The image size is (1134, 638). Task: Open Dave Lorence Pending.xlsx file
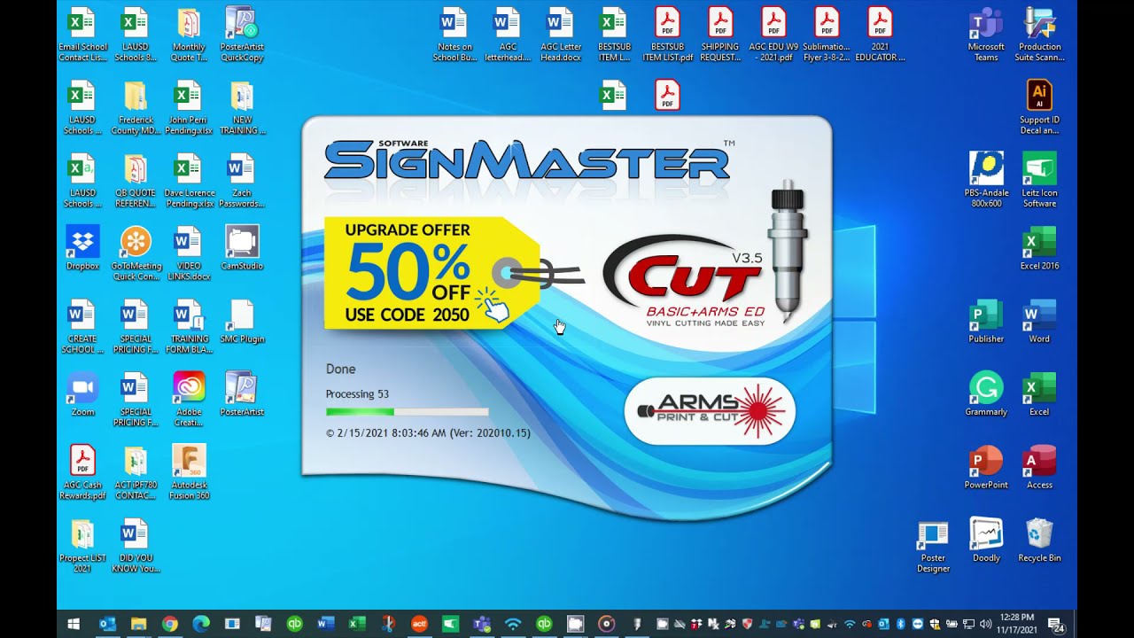point(189,182)
